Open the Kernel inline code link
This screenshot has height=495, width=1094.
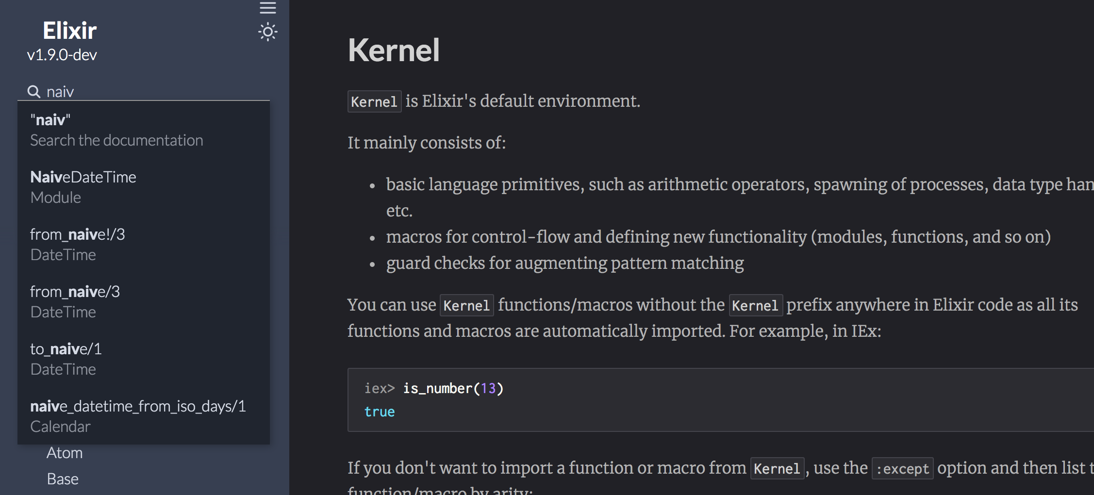[374, 101]
